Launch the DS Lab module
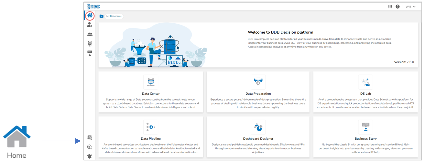The height and width of the screenshot is (162, 424). click(x=365, y=92)
